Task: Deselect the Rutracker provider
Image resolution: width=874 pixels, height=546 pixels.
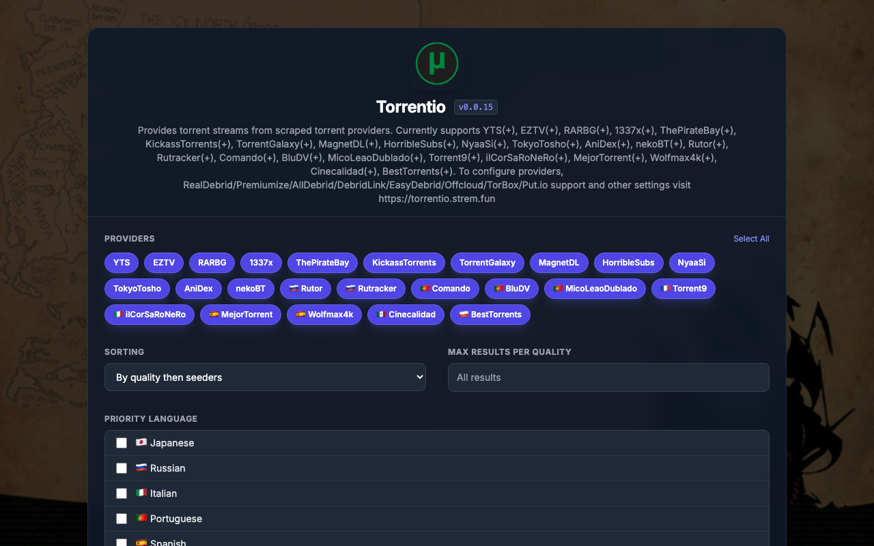Action: pyautogui.click(x=371, y=289)
